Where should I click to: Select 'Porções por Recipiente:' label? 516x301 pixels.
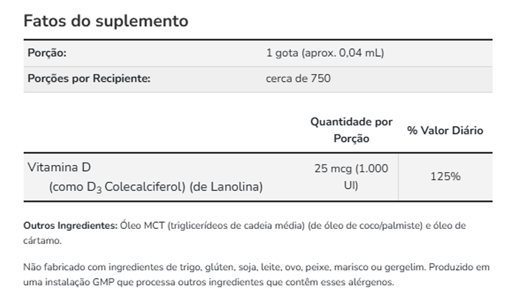(x=89, y=79)
